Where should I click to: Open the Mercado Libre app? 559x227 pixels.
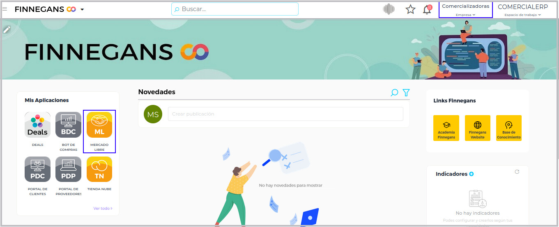pos(99,125)
